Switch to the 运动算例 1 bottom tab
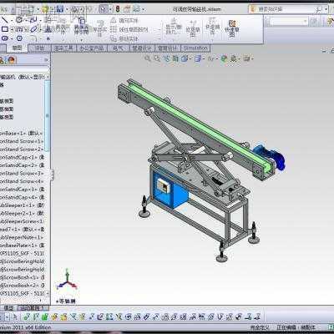 click(x=33, y=308)
